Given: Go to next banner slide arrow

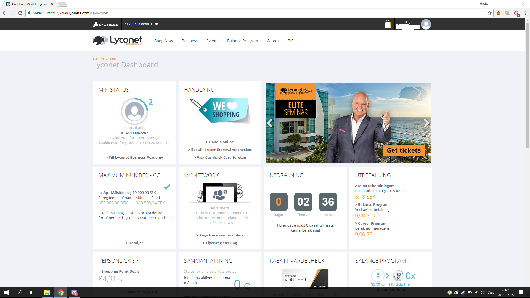Looking at the screenshot, I should (x=426, y=123).
